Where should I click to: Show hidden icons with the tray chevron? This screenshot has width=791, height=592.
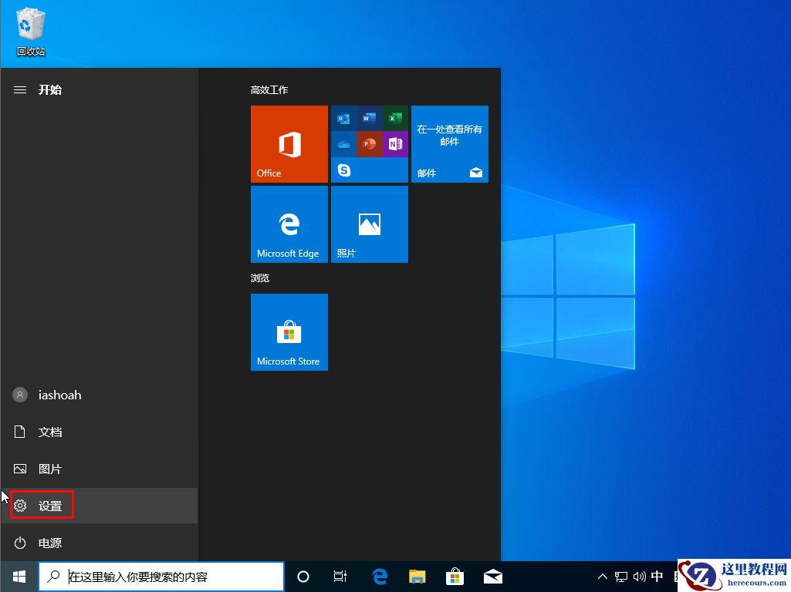point(602,576)
